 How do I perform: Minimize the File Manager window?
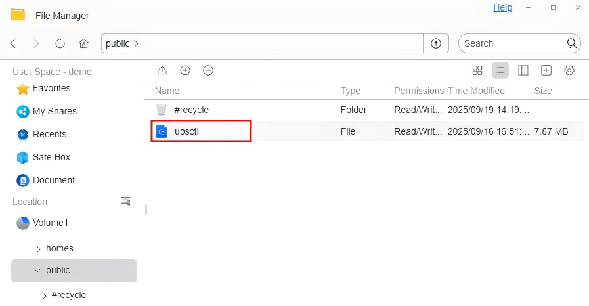(528, 7)
